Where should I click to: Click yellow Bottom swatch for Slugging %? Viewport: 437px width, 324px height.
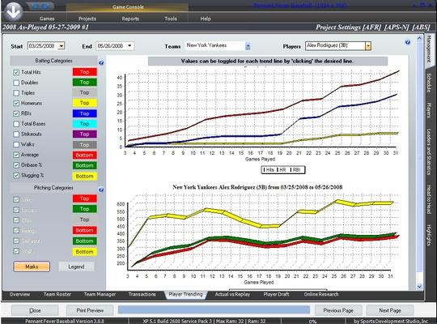pos(85,176)
